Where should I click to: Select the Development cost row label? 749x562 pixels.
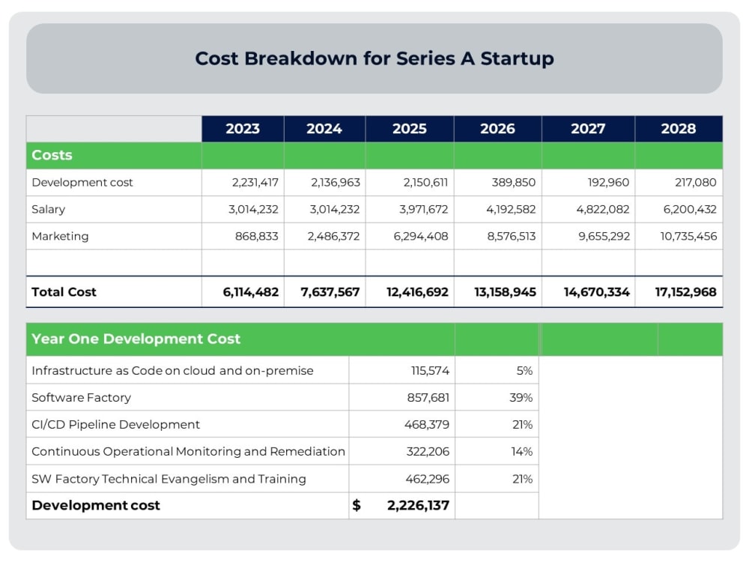pyautogui.click(x=82, y=182)
